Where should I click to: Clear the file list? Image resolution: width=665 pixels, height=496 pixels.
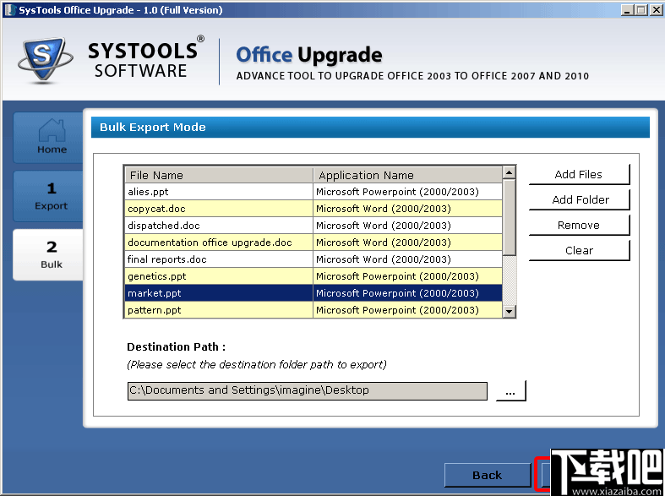point(579,251)
